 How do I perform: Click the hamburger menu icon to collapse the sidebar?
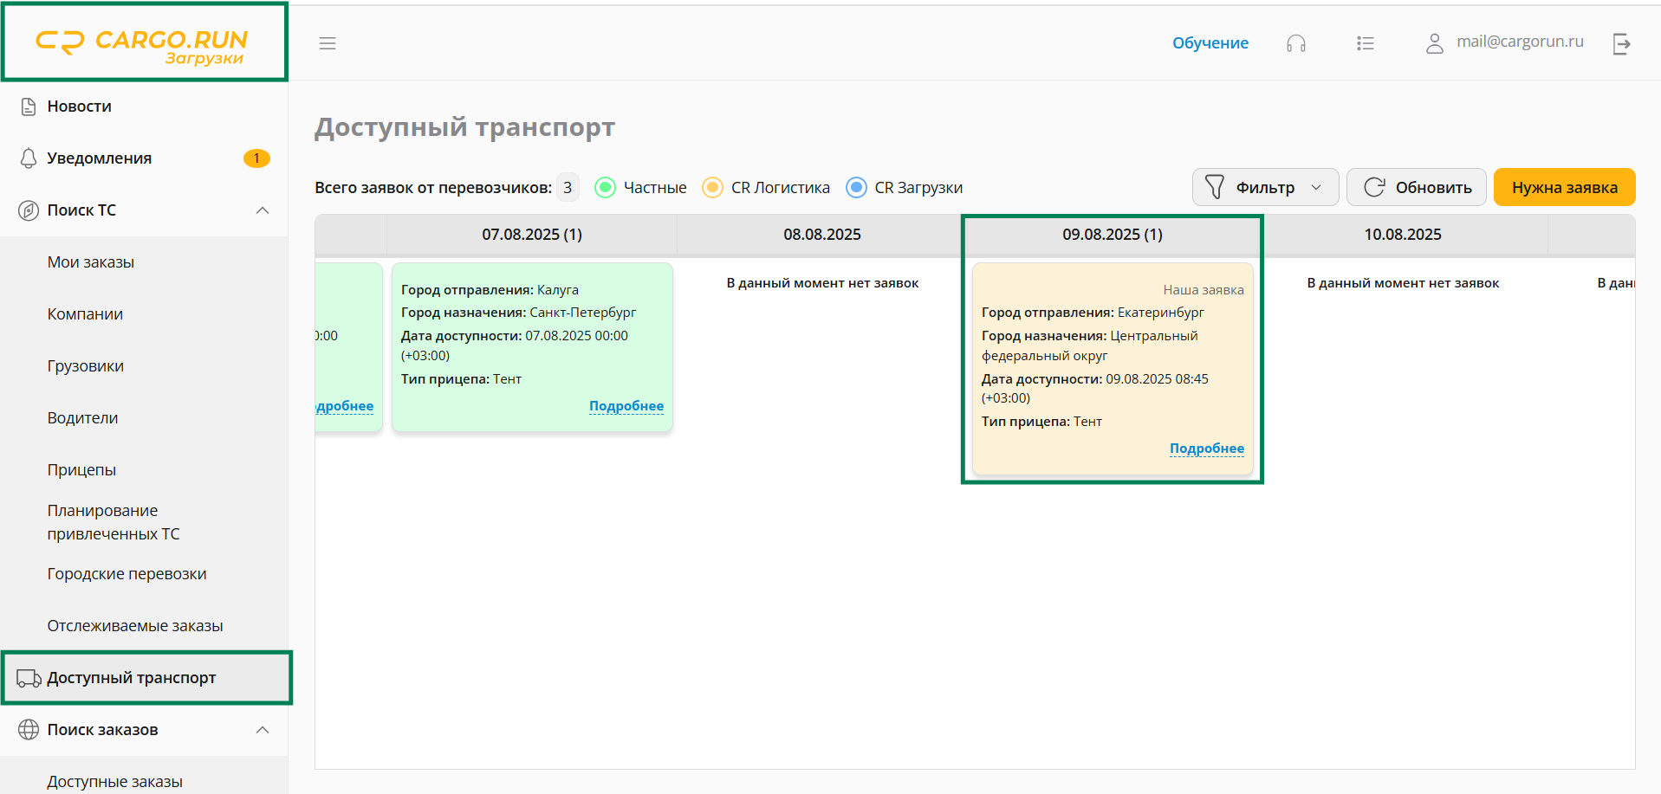[327, 43]
